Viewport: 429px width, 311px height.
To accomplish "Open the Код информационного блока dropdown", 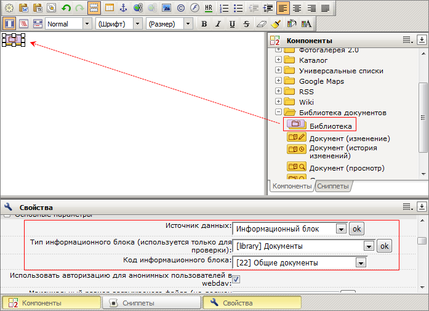I will pyautogui.click(x=361, y=263).
